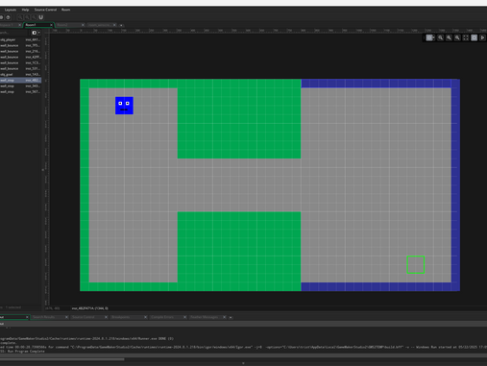Click the main toolbar zoom out magnifier icon
487x366 pixels.
[x=20, y=17]
